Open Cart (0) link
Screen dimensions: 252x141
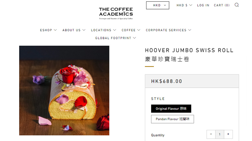coord(222,5)
